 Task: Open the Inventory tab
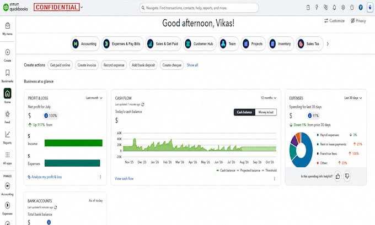click(x=281, y=44)
